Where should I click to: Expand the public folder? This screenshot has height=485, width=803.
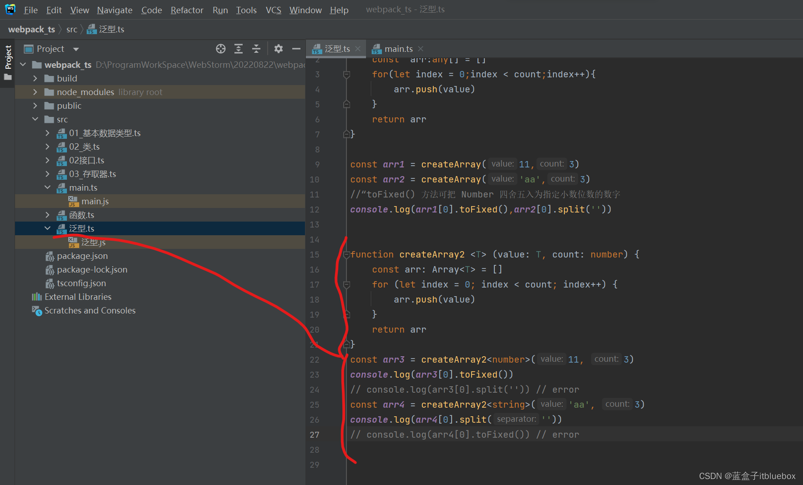pos(35,106)
